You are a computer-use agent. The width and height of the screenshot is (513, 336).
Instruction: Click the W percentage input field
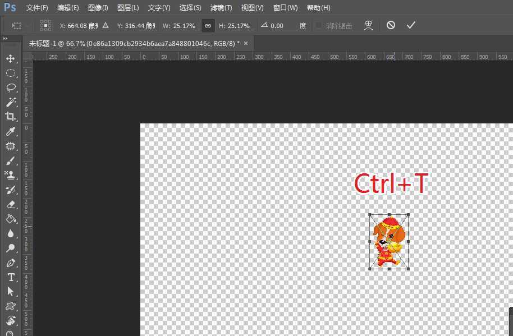point(185,25)
